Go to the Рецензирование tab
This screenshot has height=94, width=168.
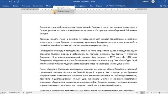coord(80,6)
